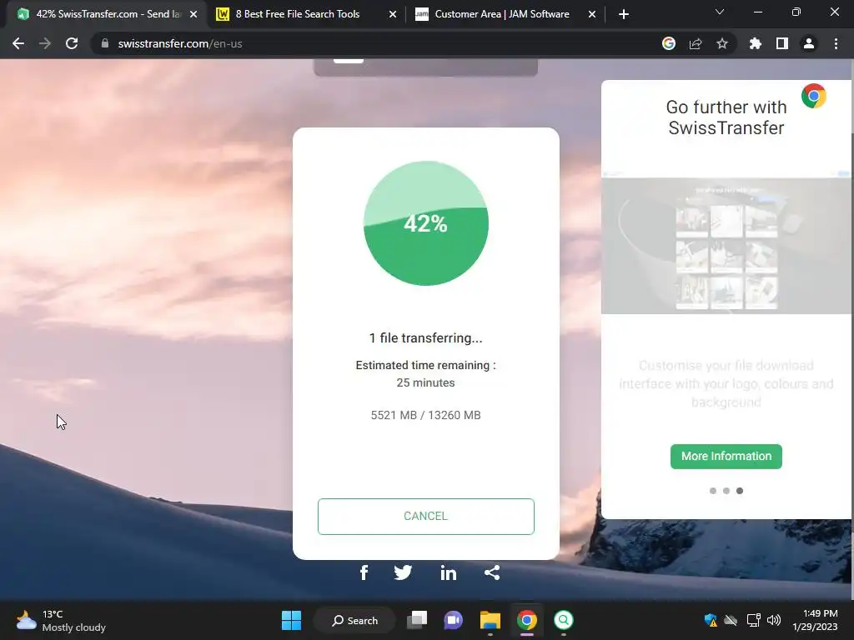Select the first carousel dot
854x640 pixels.
tap(713, 491)
